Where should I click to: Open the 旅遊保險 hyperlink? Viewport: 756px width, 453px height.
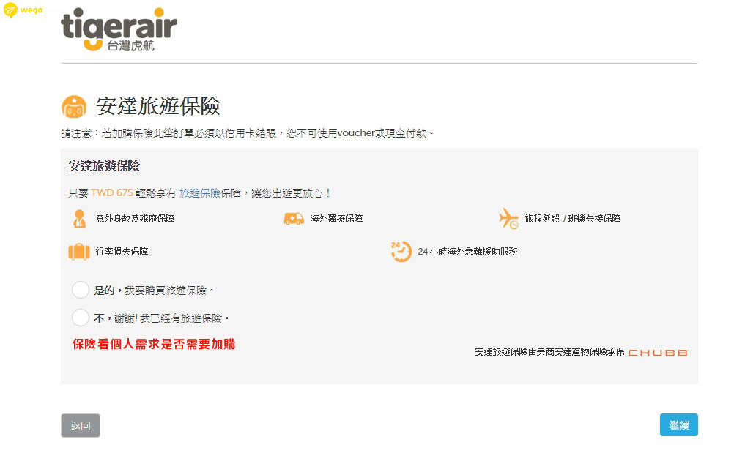199,193
